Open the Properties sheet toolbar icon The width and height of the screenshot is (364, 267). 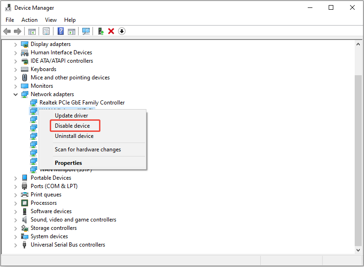(x=46, y=31)
